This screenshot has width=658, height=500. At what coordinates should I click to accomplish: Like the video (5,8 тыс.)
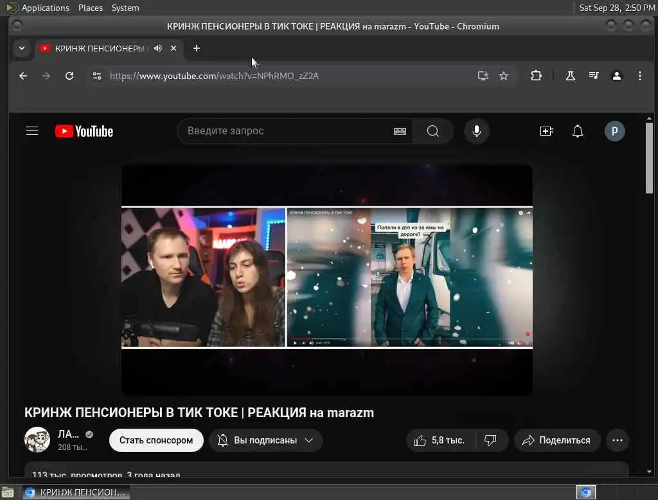click(440, 440)
